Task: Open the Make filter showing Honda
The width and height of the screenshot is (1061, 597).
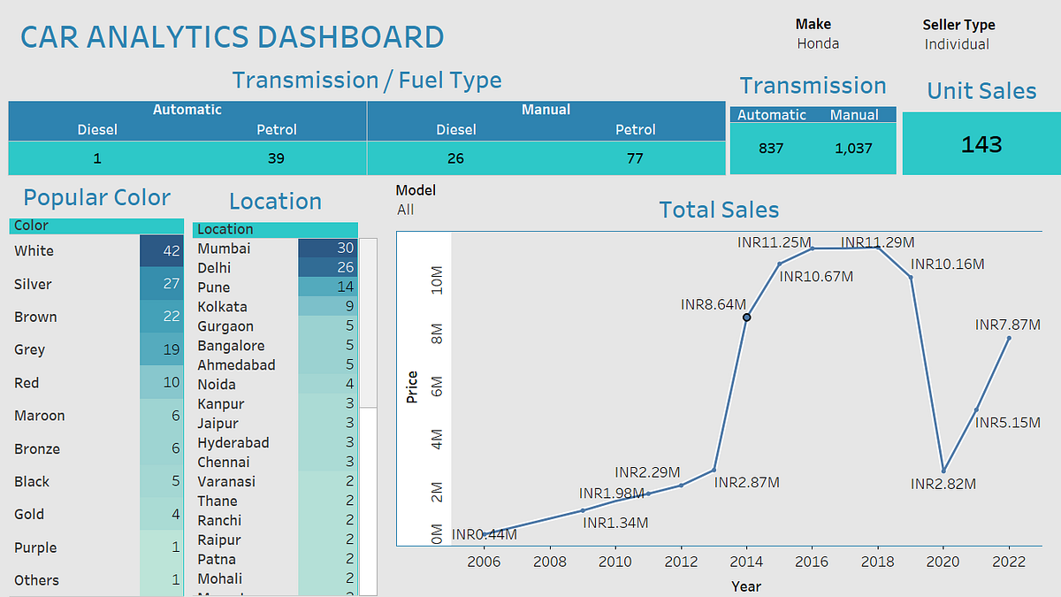Action: point(817,42)
